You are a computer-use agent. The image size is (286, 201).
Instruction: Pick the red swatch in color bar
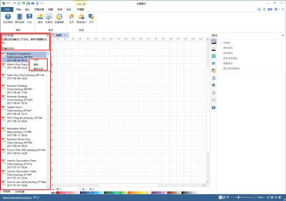[58, 192]
